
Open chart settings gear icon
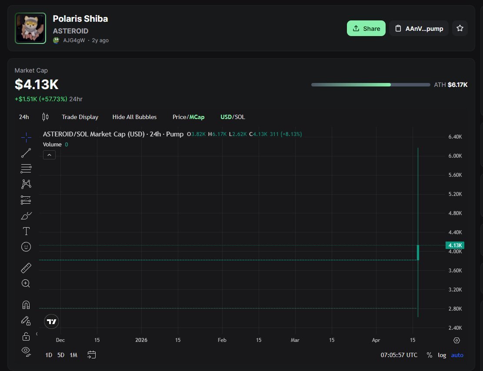click(456, 340)
